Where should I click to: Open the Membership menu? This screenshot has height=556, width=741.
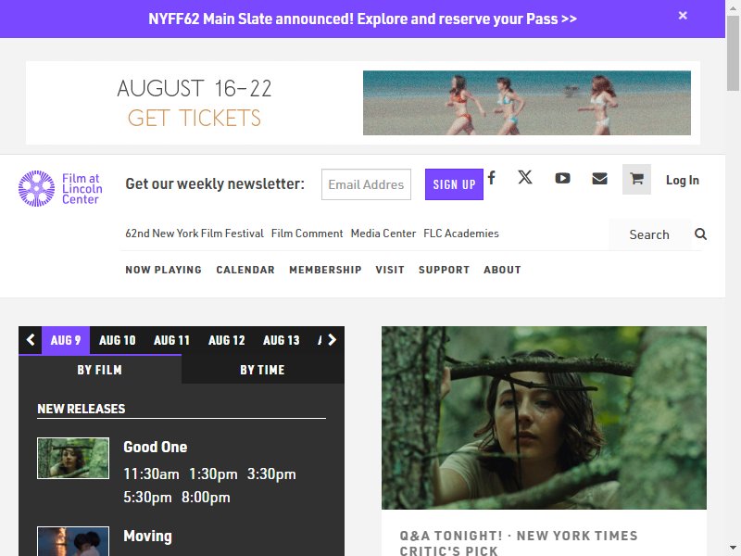[x=325, y=270]
